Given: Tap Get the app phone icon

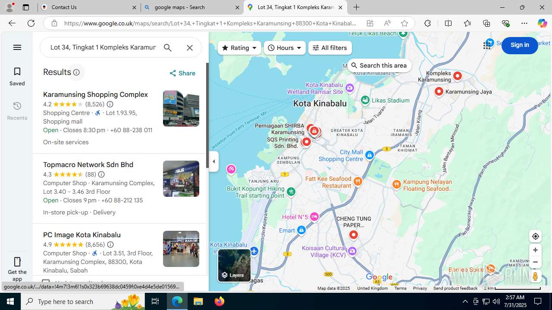Looking at the screenshot, I should [17, 262].
